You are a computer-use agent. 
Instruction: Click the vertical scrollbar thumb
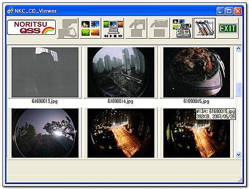coord(239,90)
